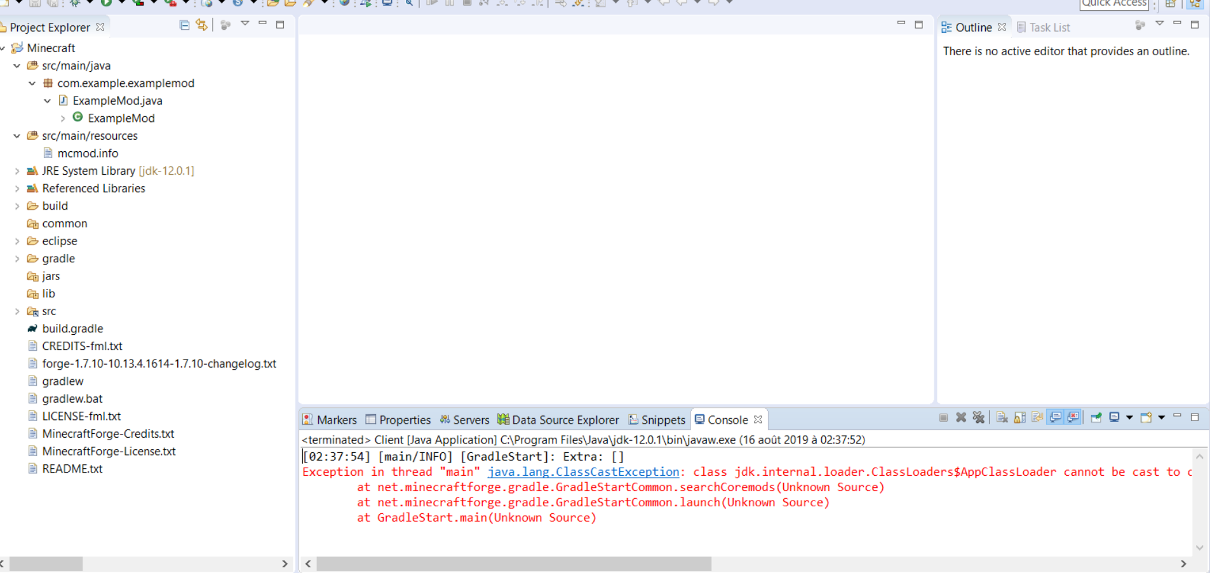Viewport: 1210px width, 573px height.
Task: Open the Open Console dropdown arrow
Action: point(1162,417)
